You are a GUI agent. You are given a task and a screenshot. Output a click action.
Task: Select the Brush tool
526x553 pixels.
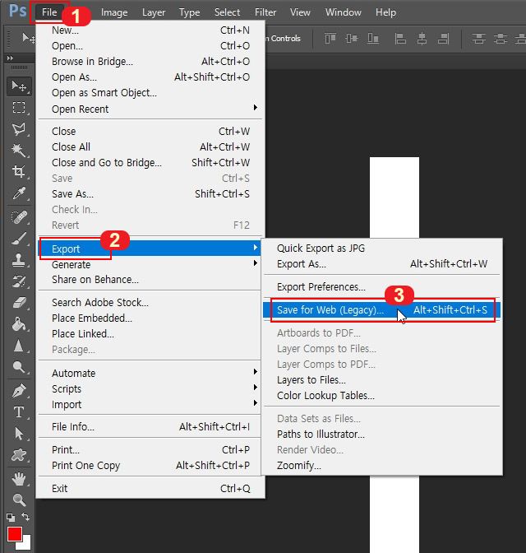coord(19,239)
